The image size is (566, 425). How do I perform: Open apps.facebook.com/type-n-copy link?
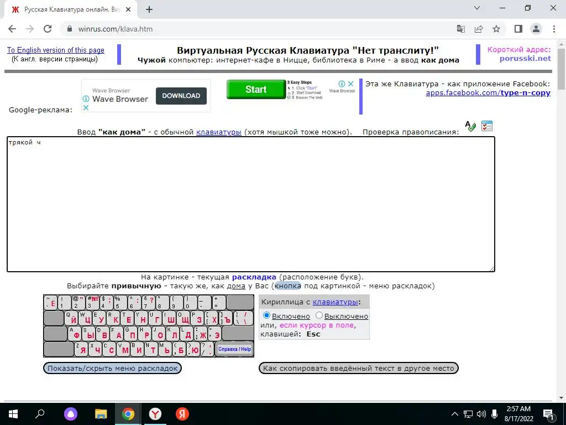tap(488, 93)
